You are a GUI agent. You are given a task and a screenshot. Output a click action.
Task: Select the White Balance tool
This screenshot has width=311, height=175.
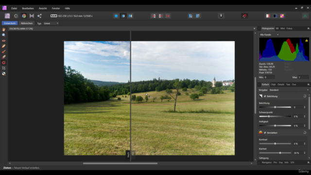pos(3,73)
